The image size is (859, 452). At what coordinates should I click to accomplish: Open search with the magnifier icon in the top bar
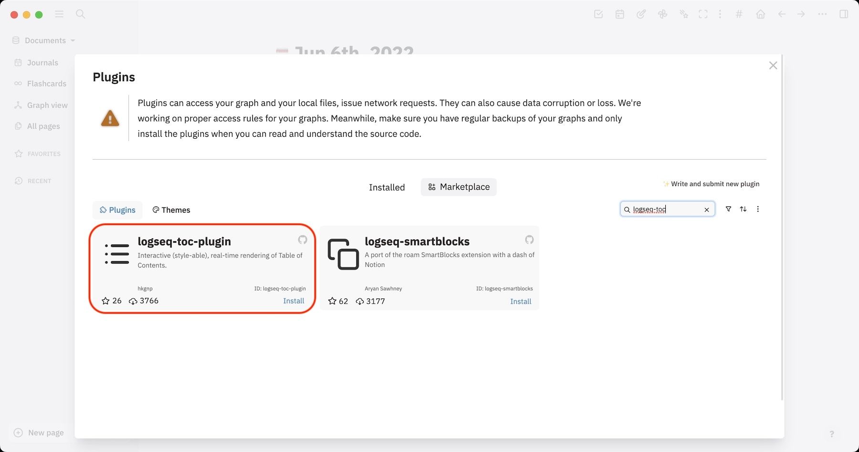tap(81, 14)
